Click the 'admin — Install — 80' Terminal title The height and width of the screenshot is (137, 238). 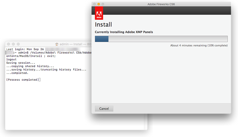[75, 44]
